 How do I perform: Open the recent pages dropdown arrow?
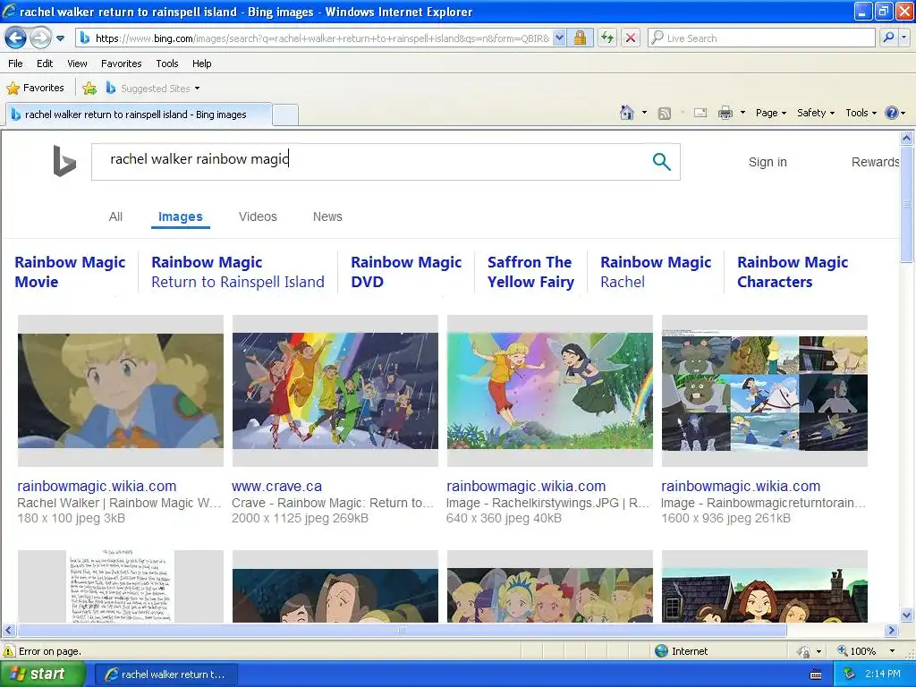click(60, 38)
